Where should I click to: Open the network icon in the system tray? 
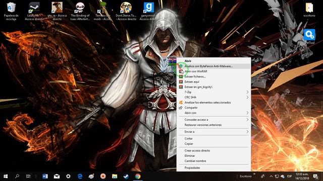(x=277, y=176)
